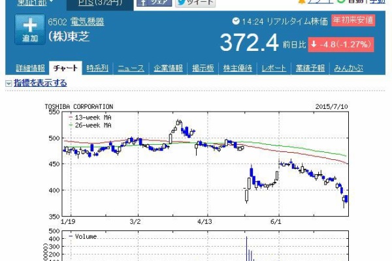Click the 372.4 current price
Viewport: 392px width, 261px height.
pyautogui.click(x=250, y=42)
